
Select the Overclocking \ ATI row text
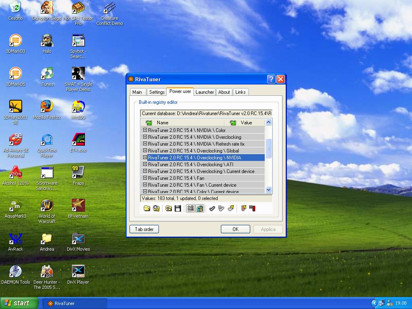click(190, 165)
